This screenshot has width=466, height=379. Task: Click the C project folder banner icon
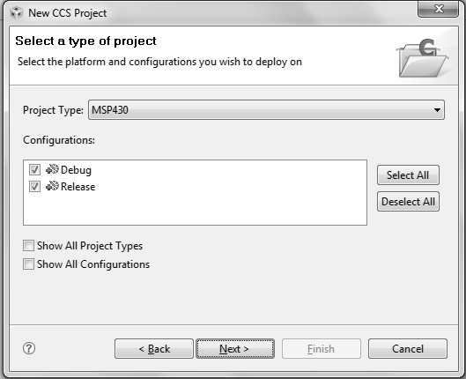422,58
